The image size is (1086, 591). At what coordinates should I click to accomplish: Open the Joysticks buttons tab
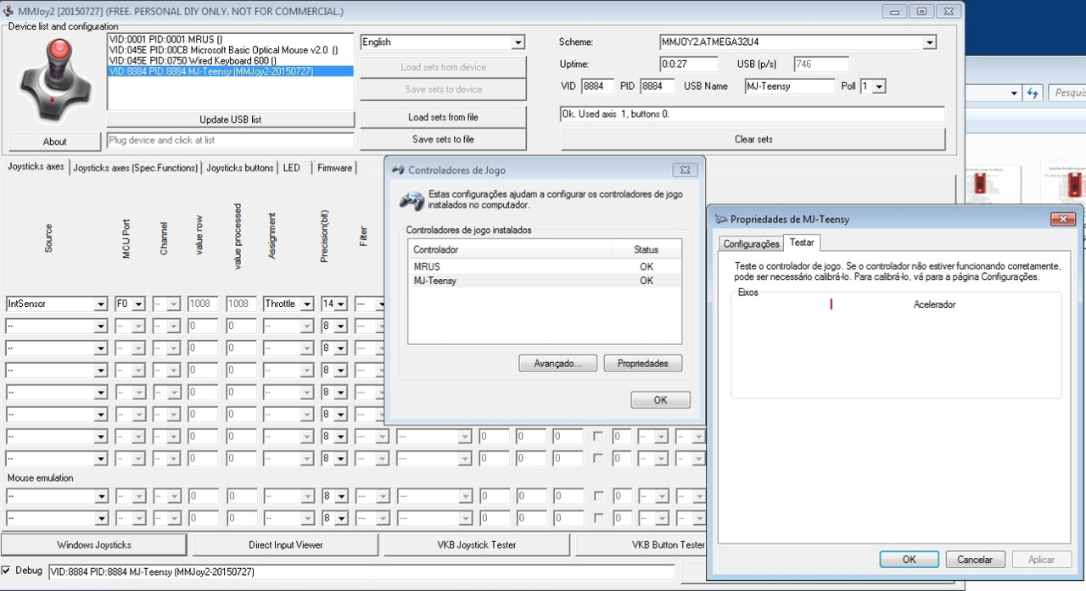coord(240,168)
